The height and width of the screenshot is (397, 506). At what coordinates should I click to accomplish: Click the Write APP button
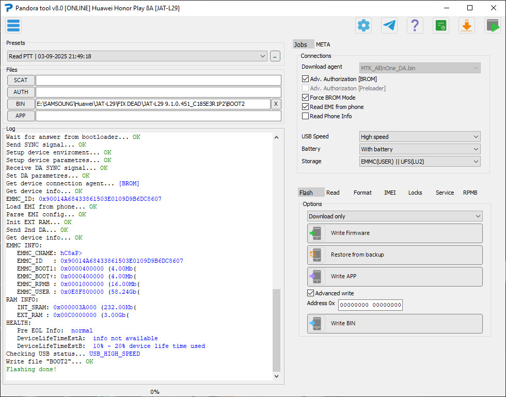(x=395, y=277)
